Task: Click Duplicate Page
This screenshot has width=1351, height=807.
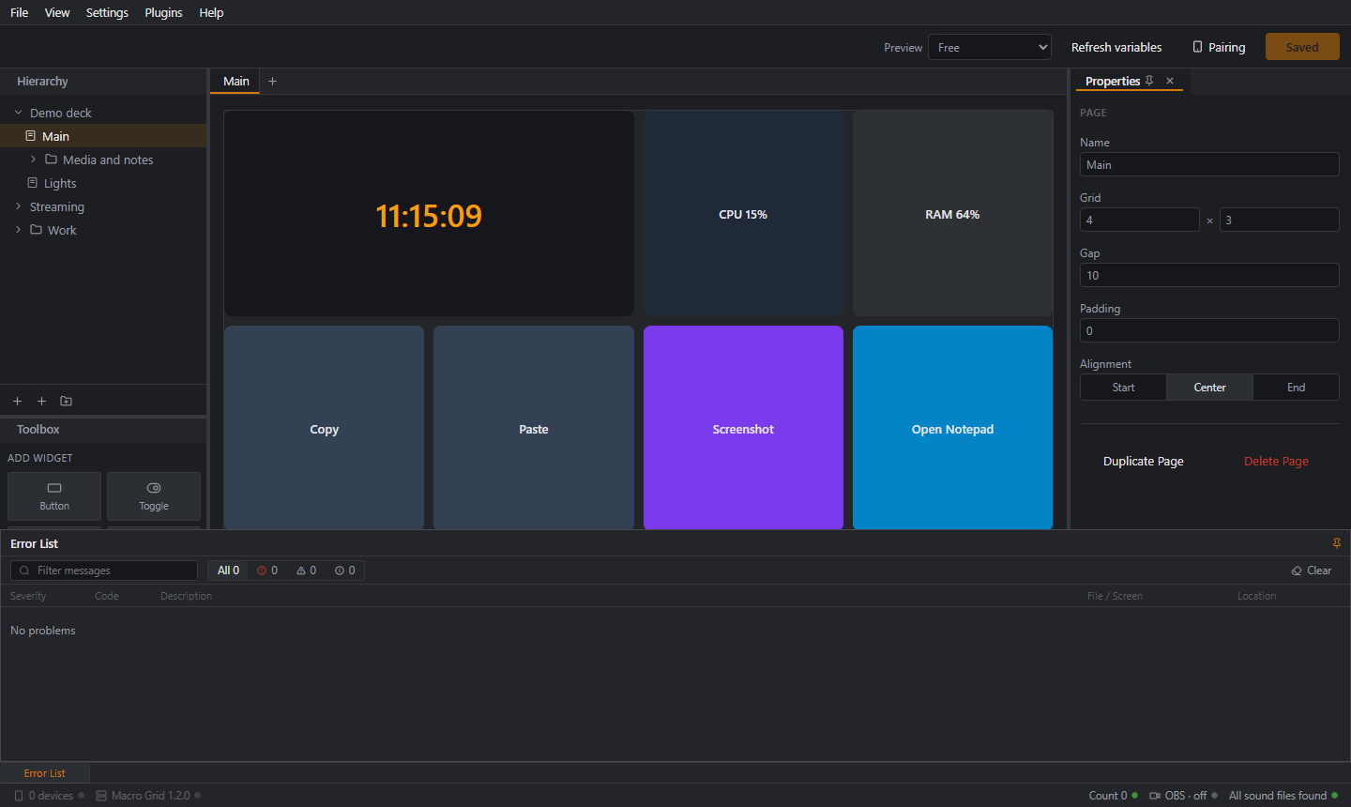Action: [x=1143, y=461]
